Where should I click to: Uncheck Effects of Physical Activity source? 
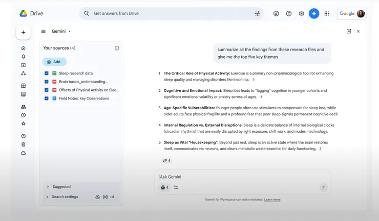click(47, 90)
